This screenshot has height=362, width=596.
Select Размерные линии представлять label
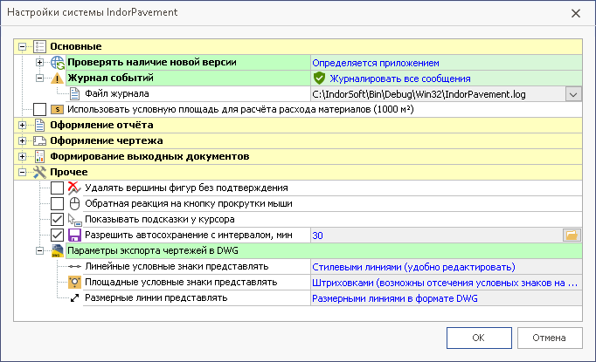pos(156,298)
